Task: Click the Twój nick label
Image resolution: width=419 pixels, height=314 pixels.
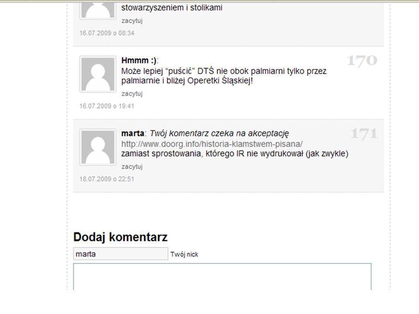Action: pyautogui.click(x=184, y=254)
